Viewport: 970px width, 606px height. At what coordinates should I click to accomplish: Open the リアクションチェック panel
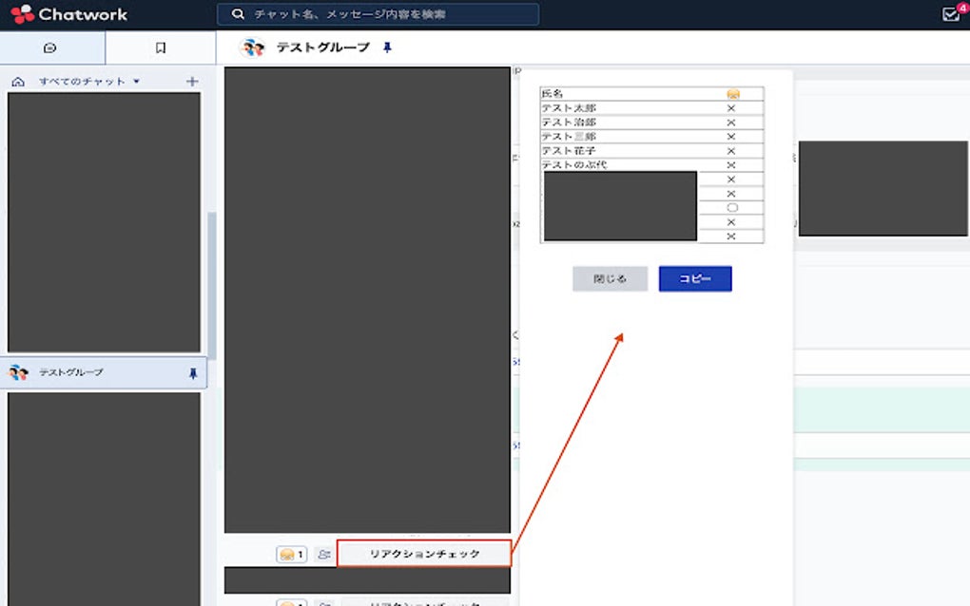(423, 554)
